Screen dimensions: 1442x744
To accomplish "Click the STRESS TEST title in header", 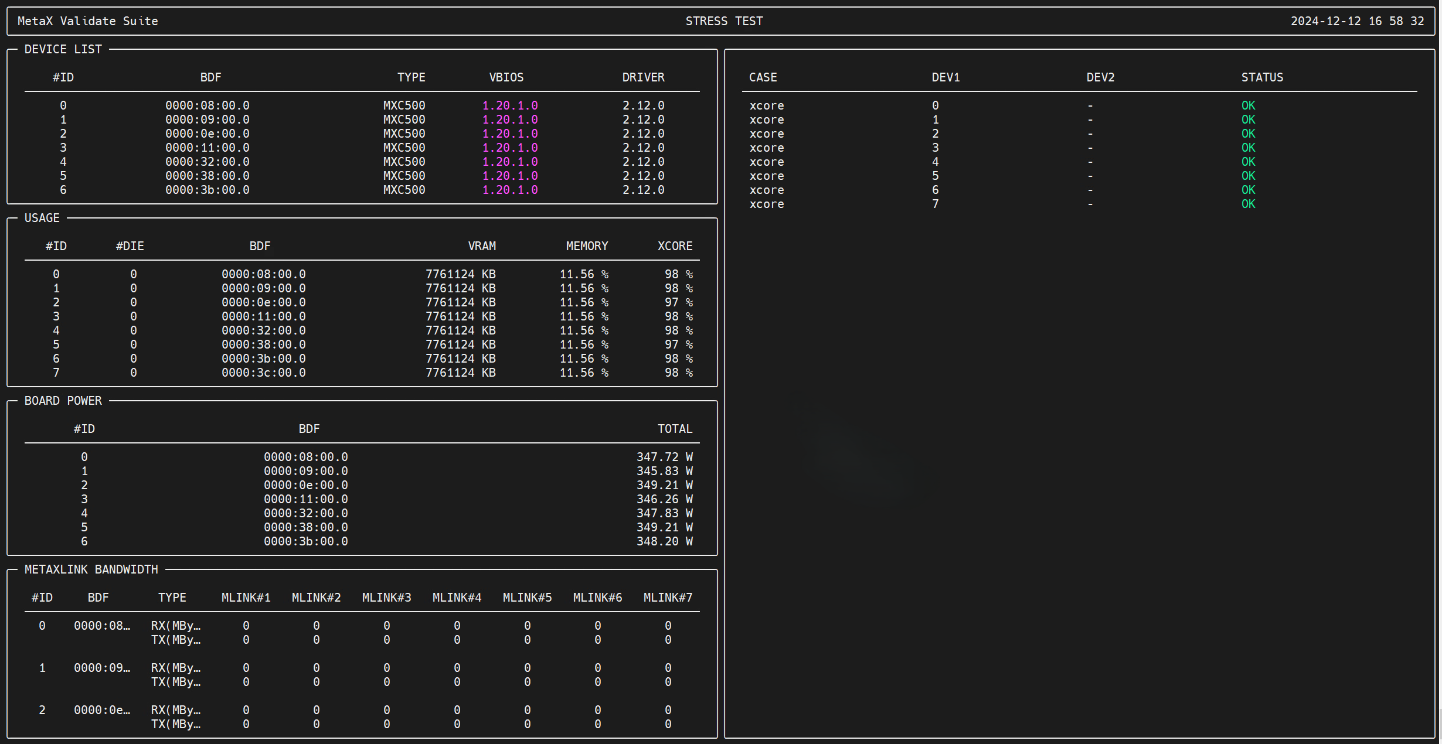I will click(x=724, y=21).
